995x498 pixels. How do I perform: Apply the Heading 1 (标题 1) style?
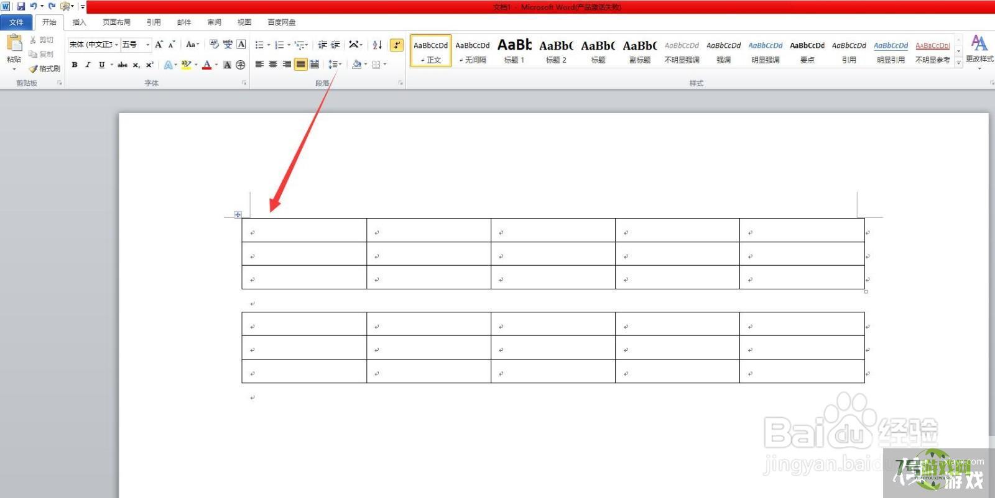point(514,51)
